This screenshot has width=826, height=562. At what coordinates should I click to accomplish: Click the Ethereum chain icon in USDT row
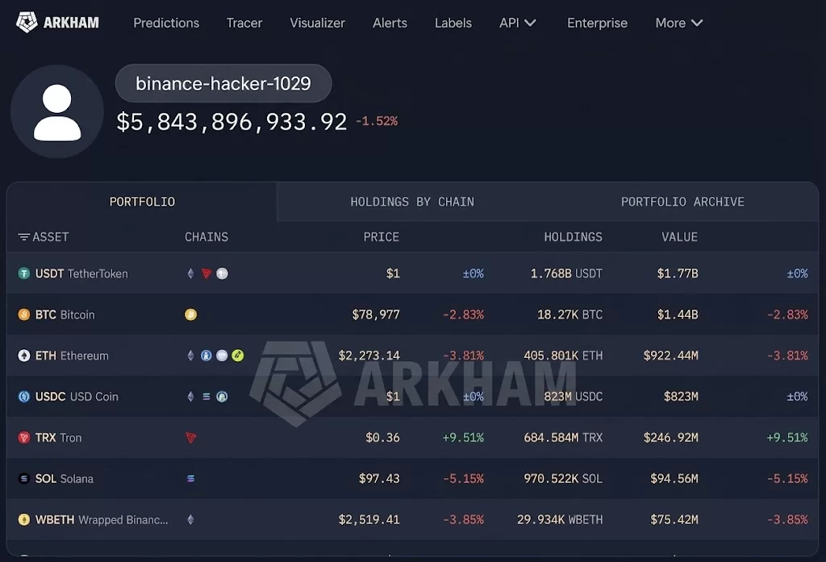190,273
